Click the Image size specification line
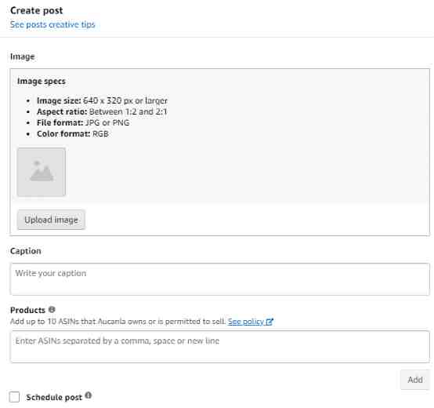This screenshot has width=434, height=408. (x=102, y=100)
